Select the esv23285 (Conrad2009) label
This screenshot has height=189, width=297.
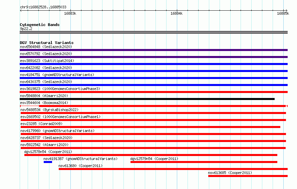coord(41,124)
